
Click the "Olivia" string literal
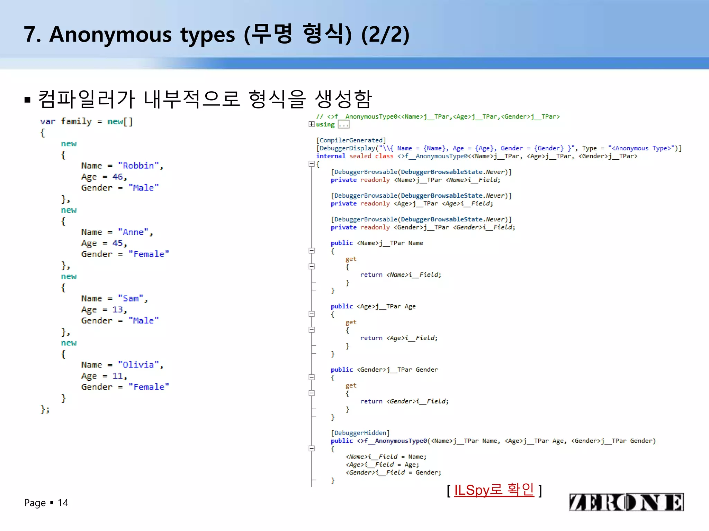point(138,365)
